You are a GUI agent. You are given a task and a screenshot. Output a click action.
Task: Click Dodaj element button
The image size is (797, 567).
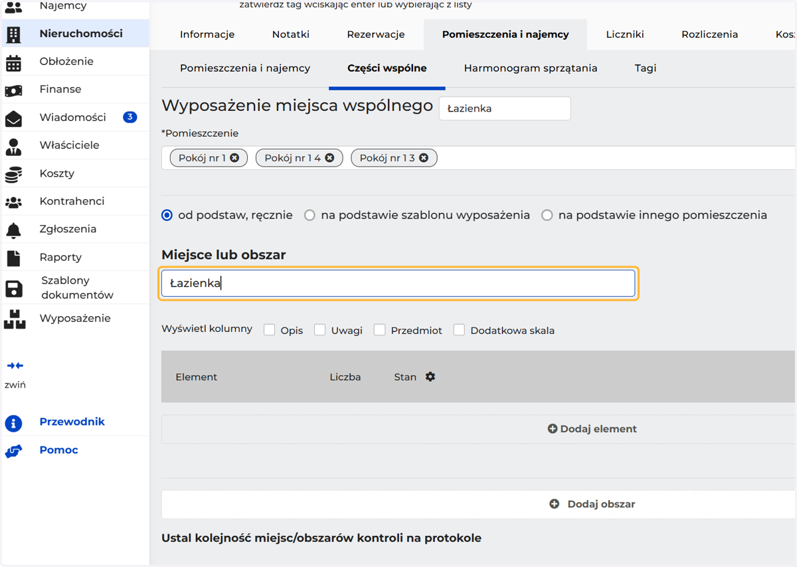[592, 429]
